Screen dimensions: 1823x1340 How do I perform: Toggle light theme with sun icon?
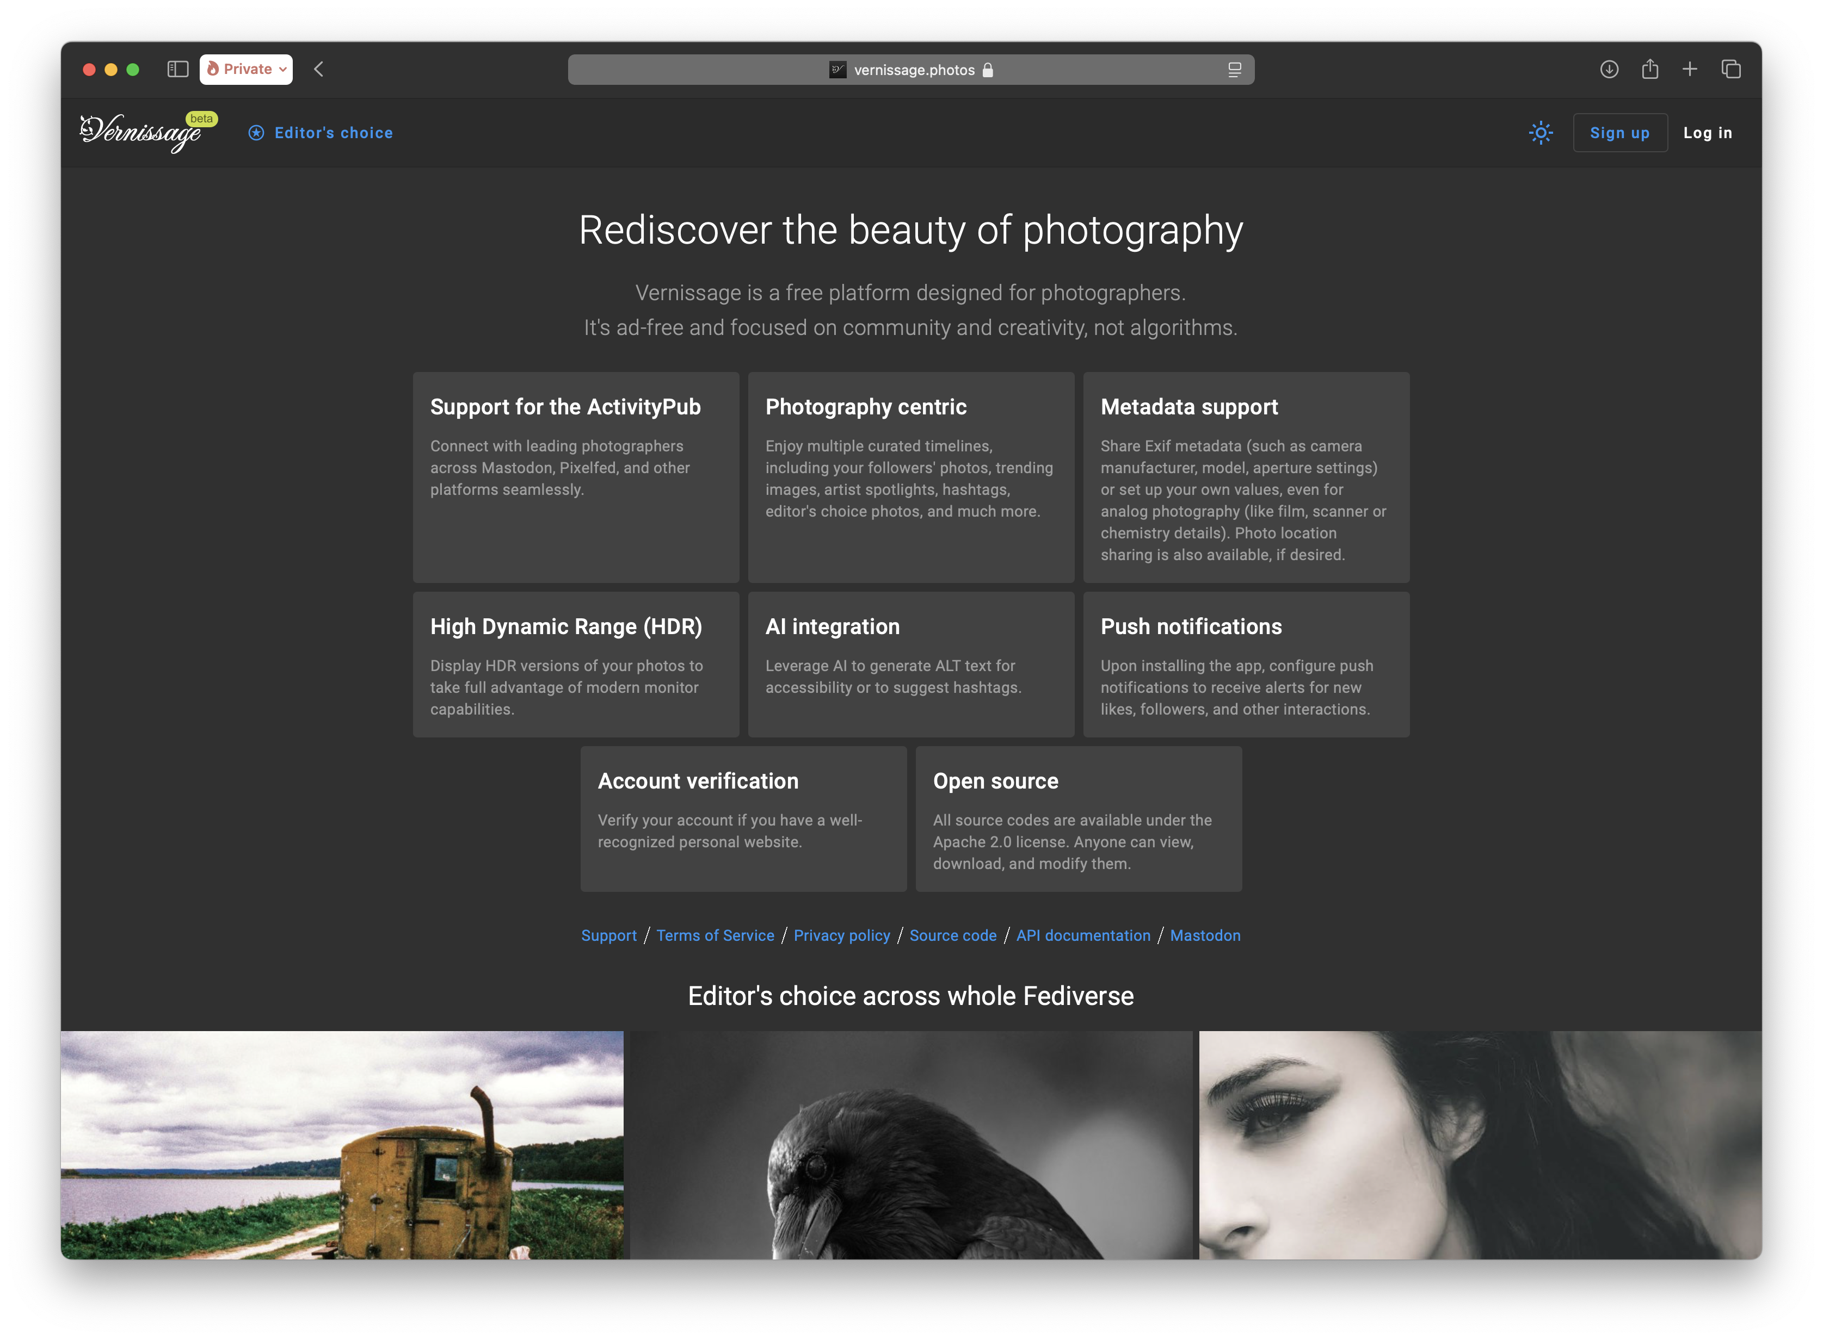[x=1541, y=133]
